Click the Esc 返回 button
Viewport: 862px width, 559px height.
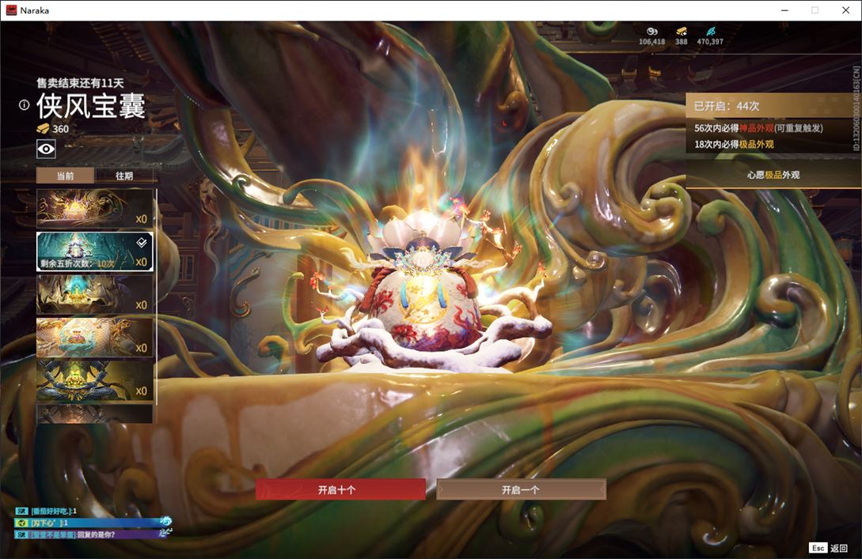tap(829, 548)
